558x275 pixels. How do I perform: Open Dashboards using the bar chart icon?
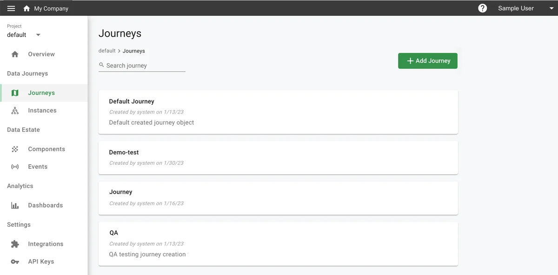point(15,205)
